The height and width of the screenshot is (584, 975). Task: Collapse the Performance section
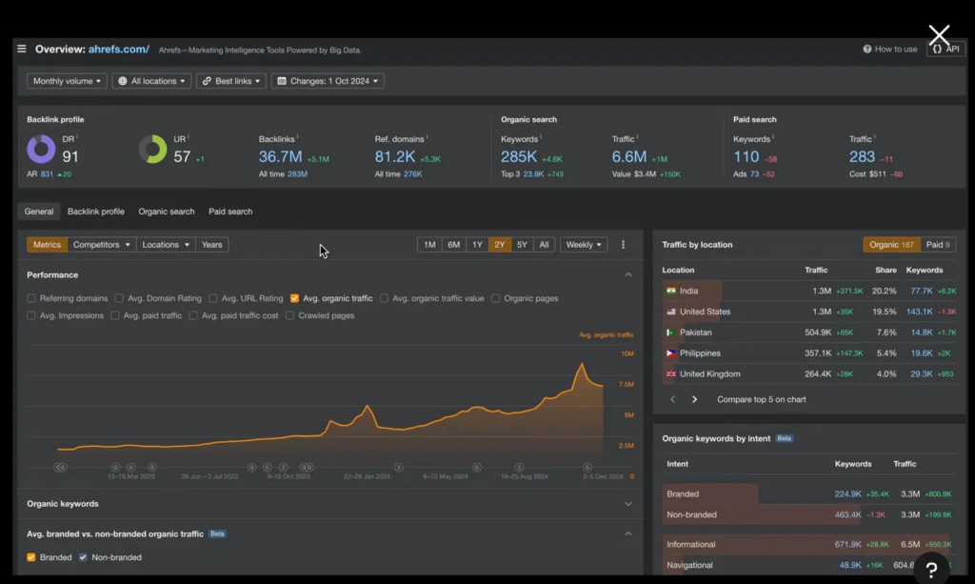[x=628, y=274]
